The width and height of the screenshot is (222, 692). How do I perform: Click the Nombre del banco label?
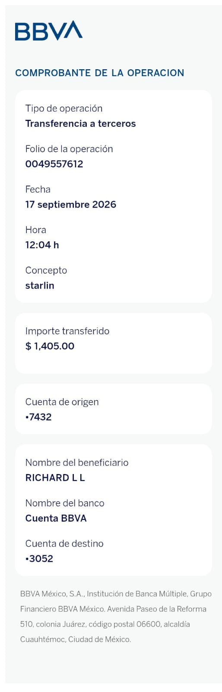pyautogui.click(x=65, y=503)
